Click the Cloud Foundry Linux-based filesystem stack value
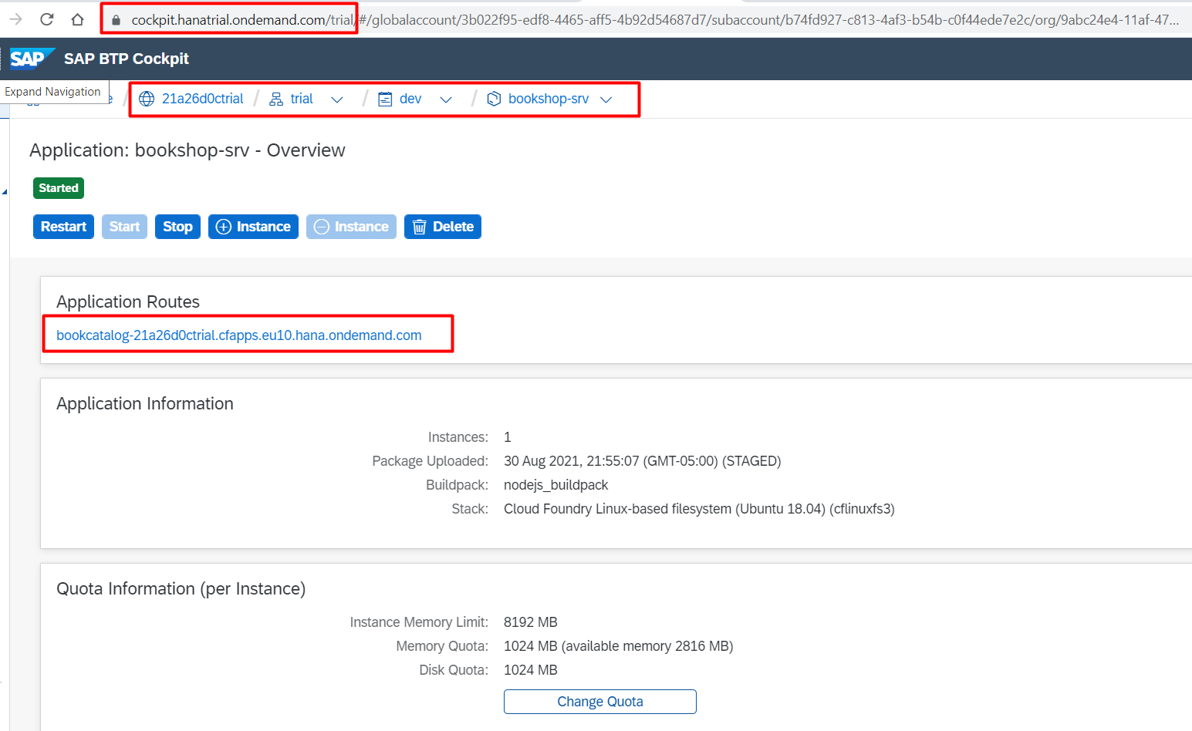1192x731 pixels. (699, 509)
